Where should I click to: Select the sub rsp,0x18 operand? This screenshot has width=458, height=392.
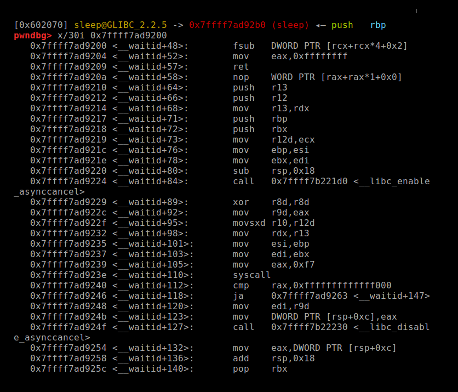tap(293, 171)
